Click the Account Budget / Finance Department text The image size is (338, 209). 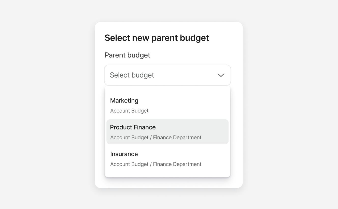[x=156, y=137]
